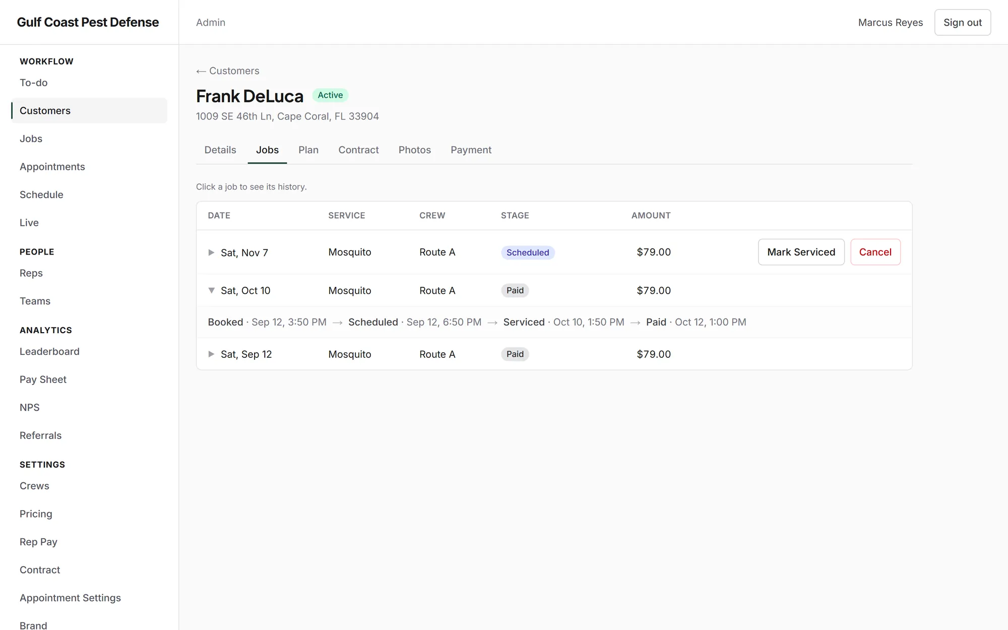Open To-do in the sidebar
1008x630 pixels.
click(x=89, y=83)
